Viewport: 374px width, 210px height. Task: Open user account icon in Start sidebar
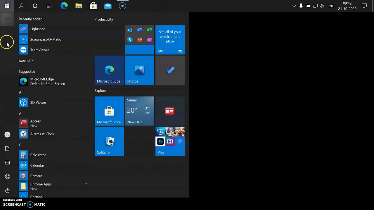pos(7,134)
